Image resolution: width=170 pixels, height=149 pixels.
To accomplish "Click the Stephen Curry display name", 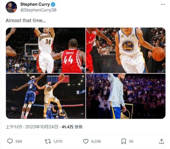I will click(35, 4).
